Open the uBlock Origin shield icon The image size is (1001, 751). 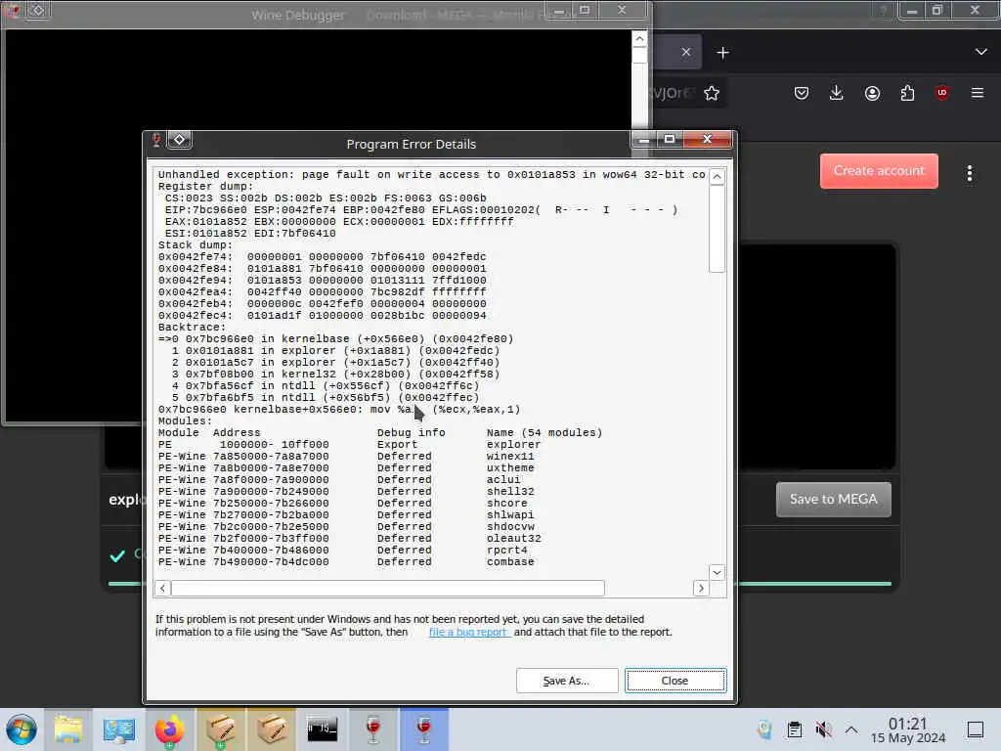tap(941, 93)
